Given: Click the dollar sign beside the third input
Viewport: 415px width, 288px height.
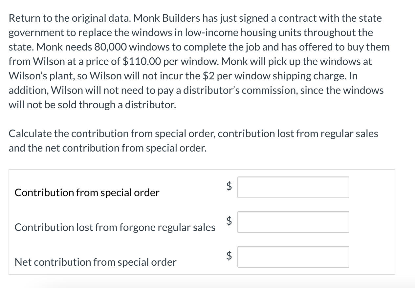Looking at the screenshot, I should pyautogui.click(x=229, y=256).
